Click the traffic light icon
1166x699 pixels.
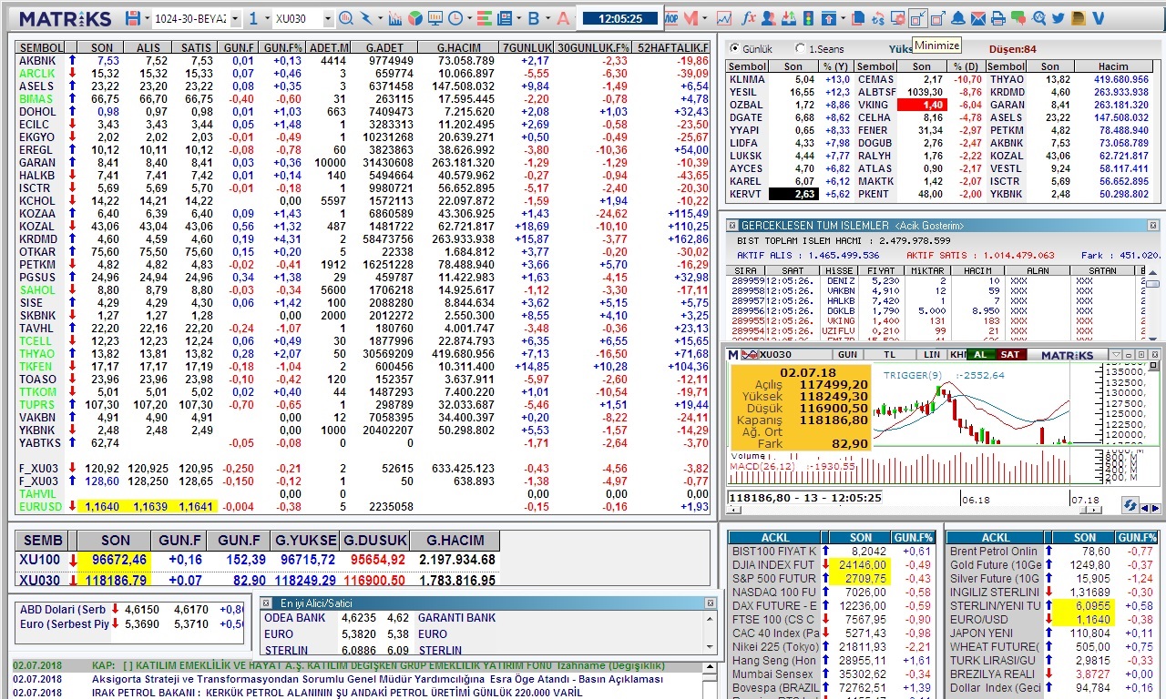[808, 18]
